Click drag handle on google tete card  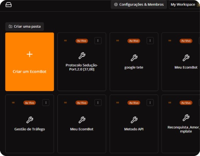(118, 41)
